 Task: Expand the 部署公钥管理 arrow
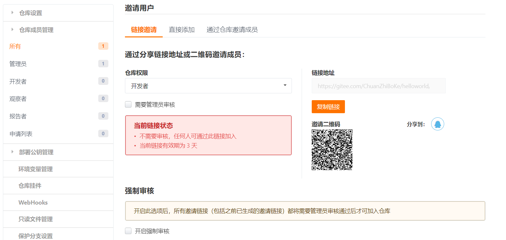(12, 152)
